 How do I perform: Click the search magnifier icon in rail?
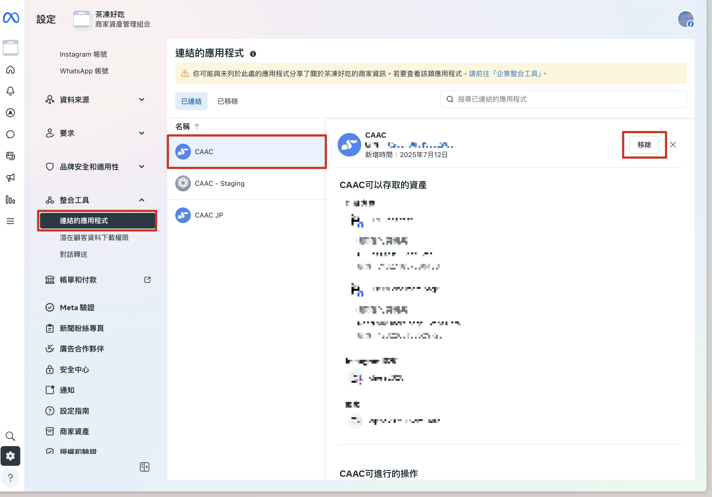(11, 436)
